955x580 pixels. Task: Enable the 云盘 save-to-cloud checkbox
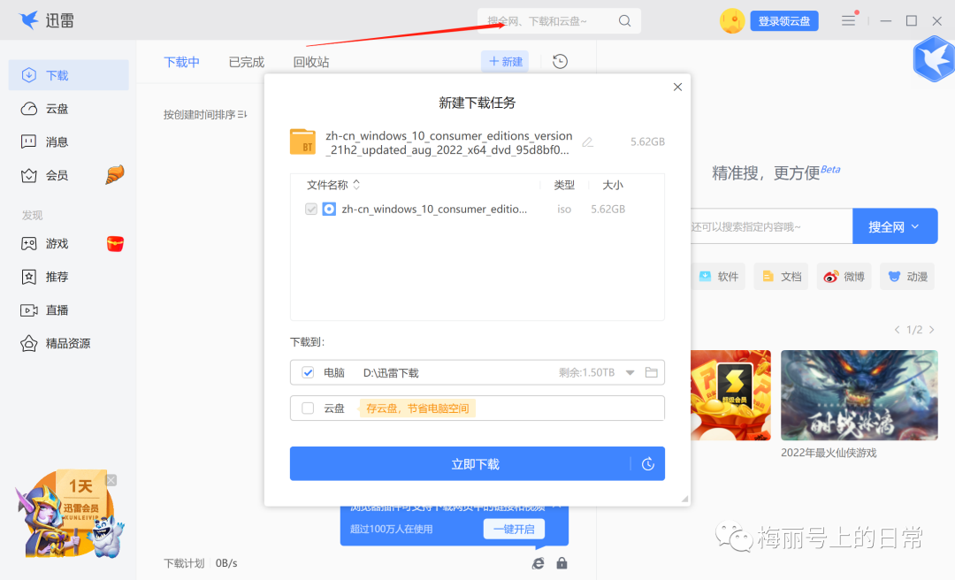[308, 408]
